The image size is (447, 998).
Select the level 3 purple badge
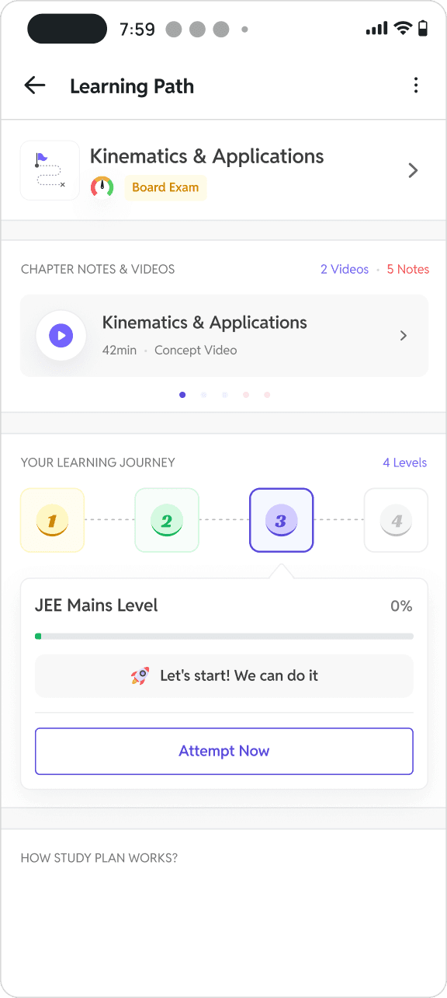pyautogui.click(x=281, y=520)
